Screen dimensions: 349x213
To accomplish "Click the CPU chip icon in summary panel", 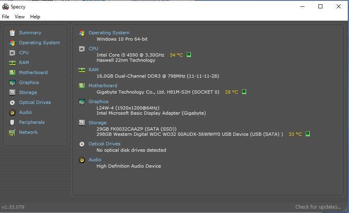I will 82,49.
